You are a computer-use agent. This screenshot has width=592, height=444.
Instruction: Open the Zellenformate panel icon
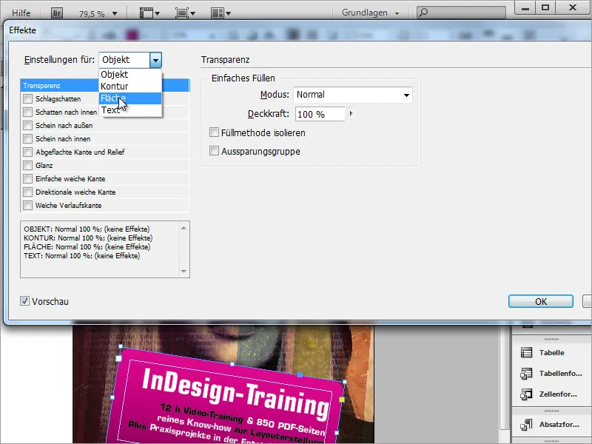click(x=526, y=394)
